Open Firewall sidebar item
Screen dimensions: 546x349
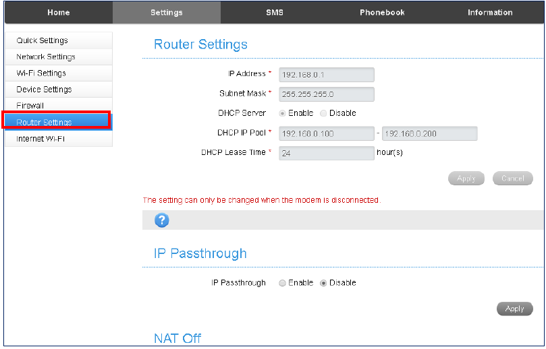[30, 106]
